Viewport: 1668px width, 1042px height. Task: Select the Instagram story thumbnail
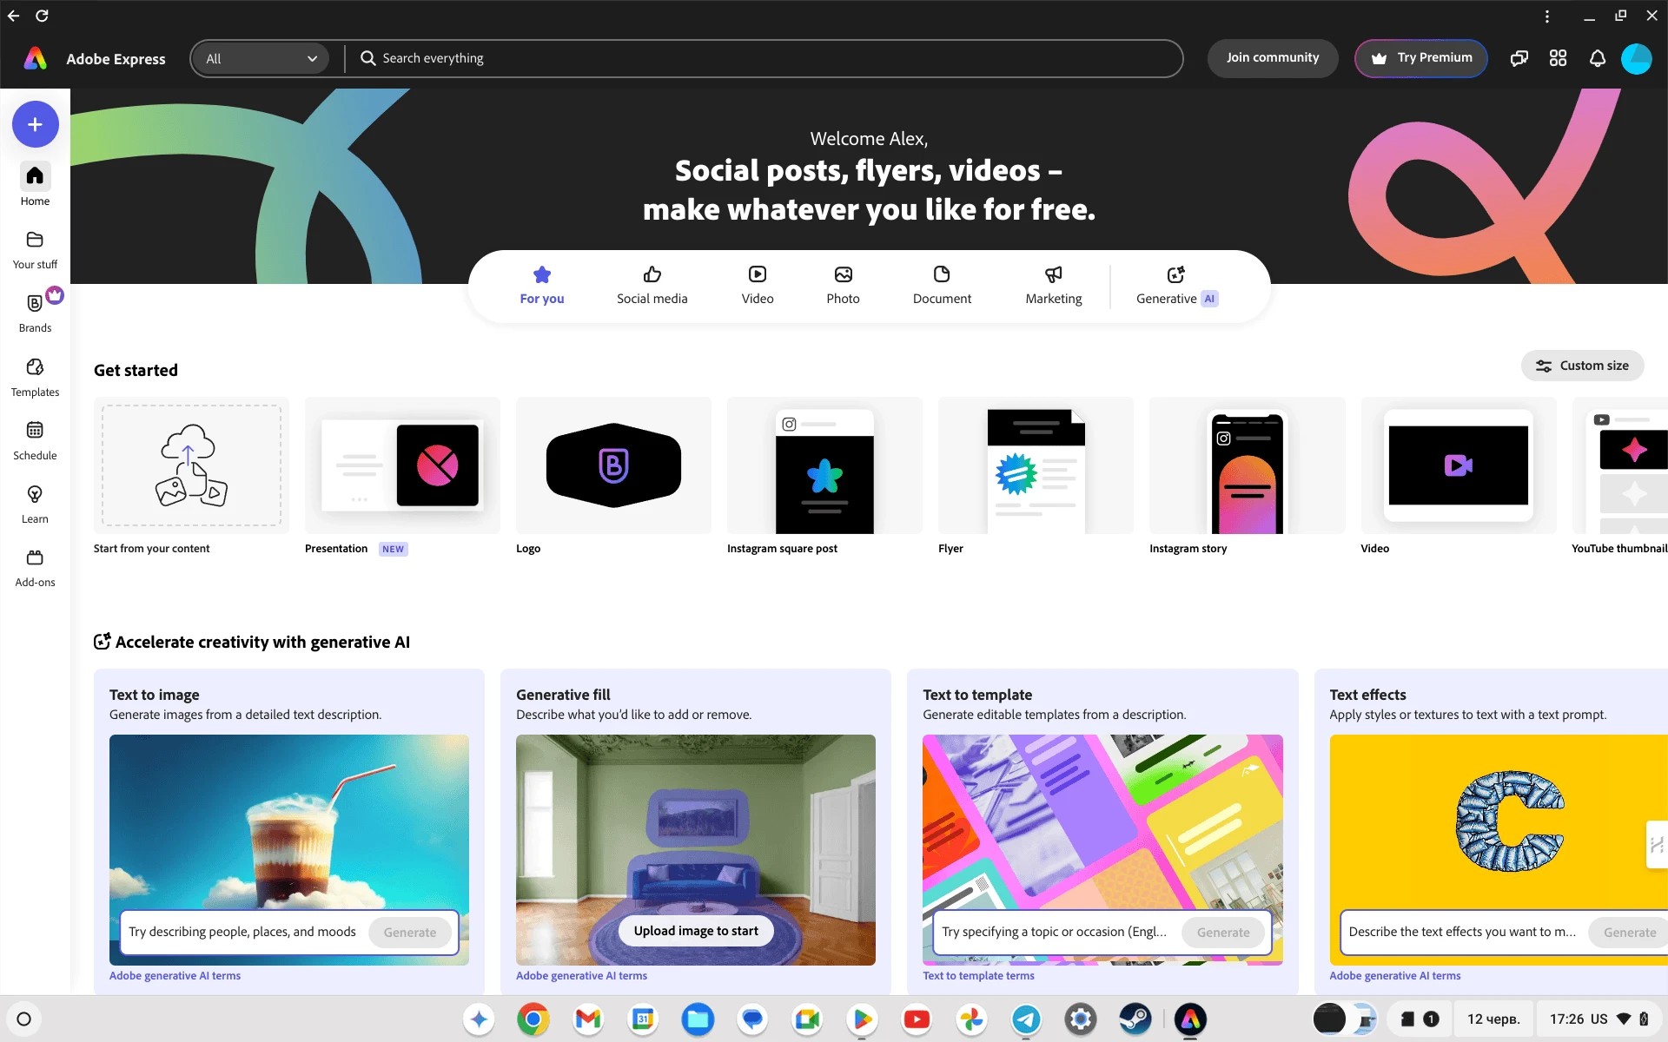click(1247, 466)
